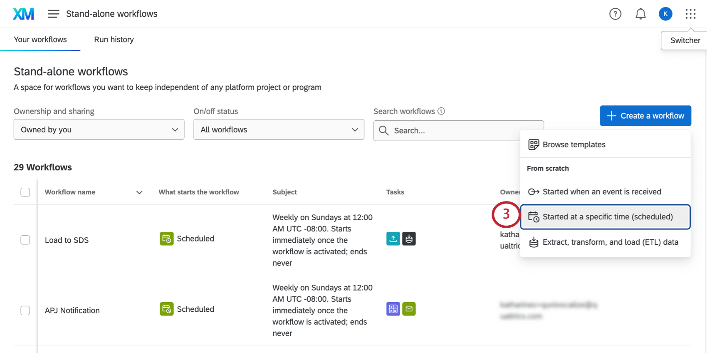Click the XM logo
Image resolution: width=707 pixels, height=353 pixels.
[x=23, y=14]
